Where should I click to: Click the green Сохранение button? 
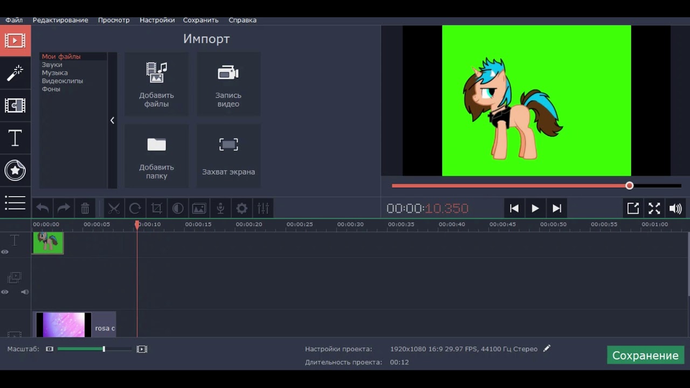(645, 355)
